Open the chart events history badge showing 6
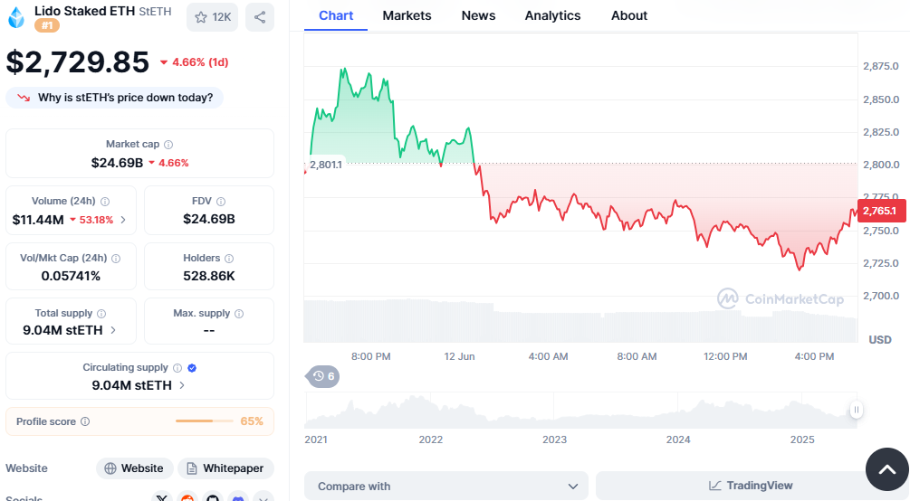This screenshot has height=501, width=910. [x=322, y=376]
